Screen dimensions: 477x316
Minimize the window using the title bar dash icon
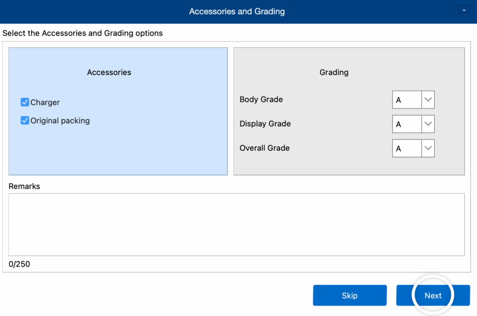tap(463, 9)
